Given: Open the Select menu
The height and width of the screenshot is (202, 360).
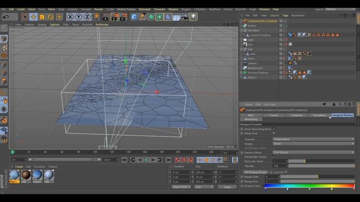Looking at the screenshot, I should tap(31, 10).
